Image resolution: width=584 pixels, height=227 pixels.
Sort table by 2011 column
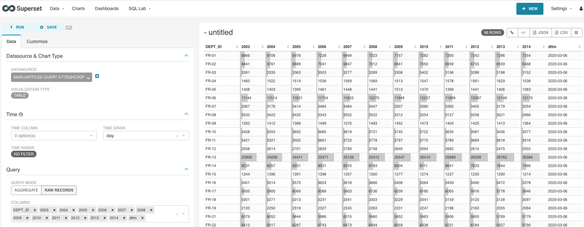tap(456, 47)
